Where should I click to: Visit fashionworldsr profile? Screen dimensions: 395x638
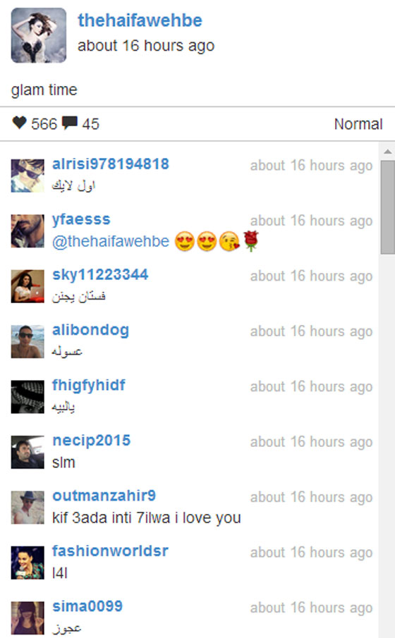110,551
